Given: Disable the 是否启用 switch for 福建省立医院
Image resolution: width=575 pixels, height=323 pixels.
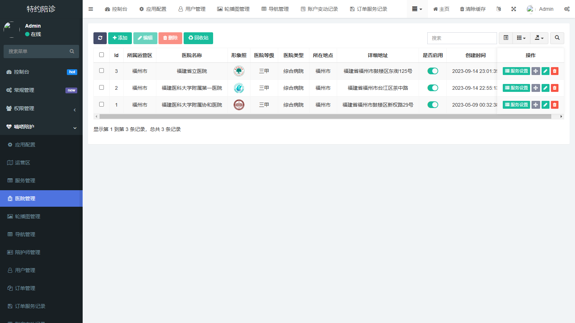Looking at the screenshot, I should click(x=433, y=71).
